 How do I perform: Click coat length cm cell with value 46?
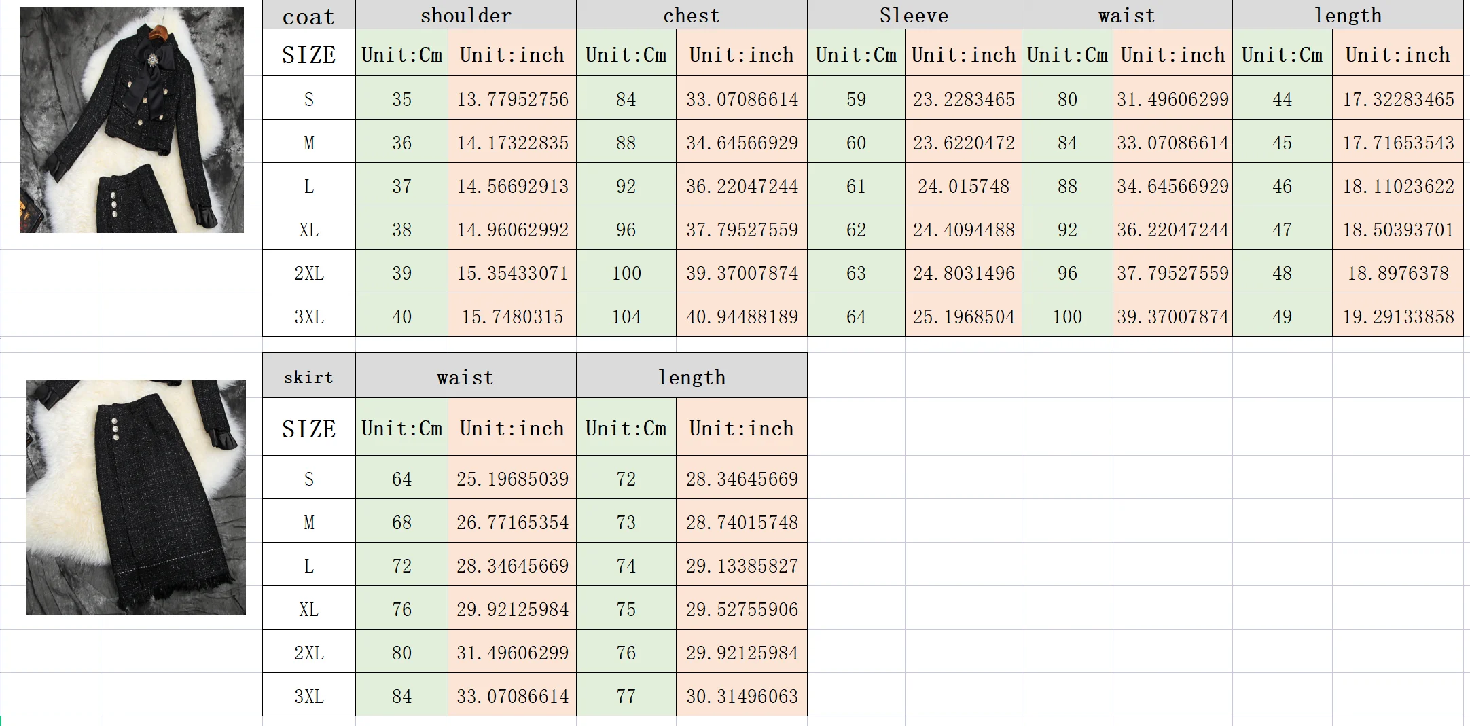click(1282, 185)
